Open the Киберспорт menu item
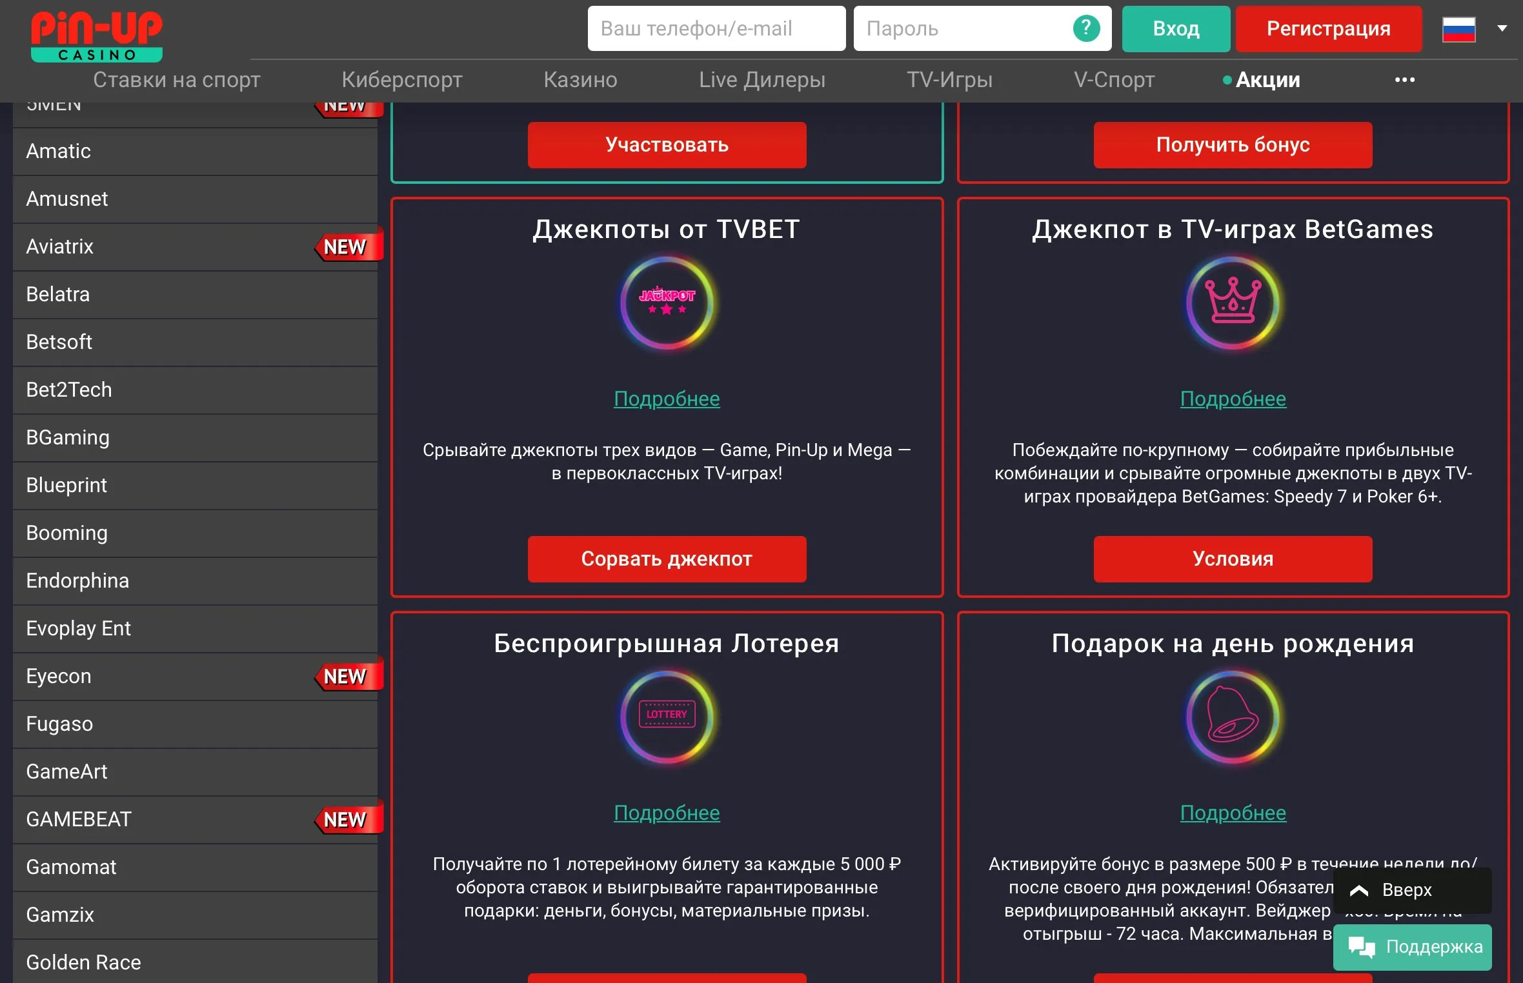The image size is (1523, 983). (x=402, y=80)
